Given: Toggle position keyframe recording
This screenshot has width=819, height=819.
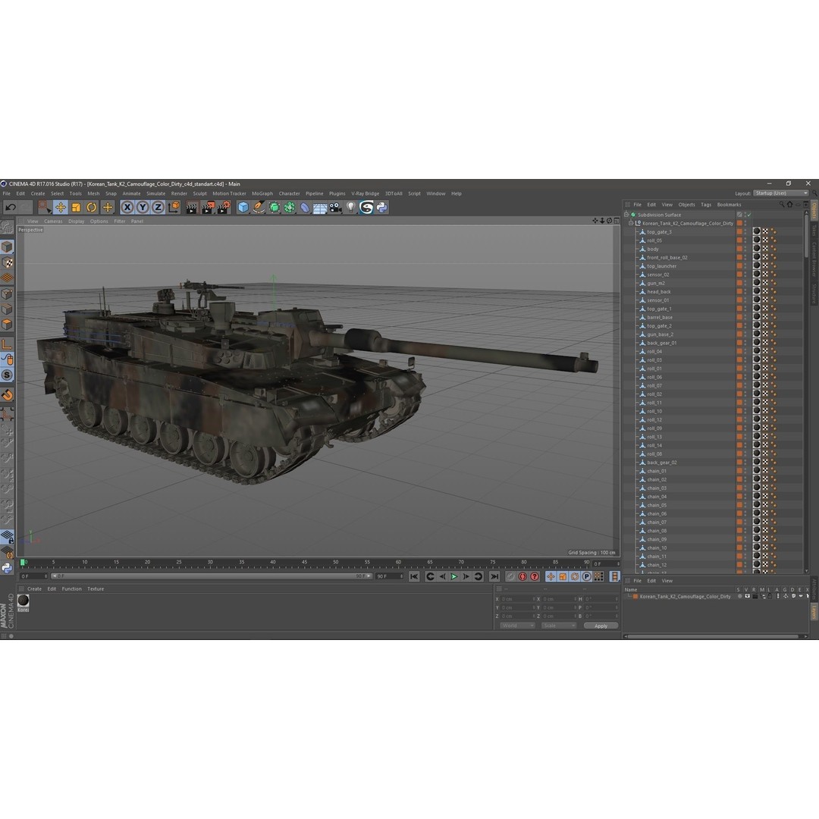Looking at the screenshot, I should (x=551, y=576).
